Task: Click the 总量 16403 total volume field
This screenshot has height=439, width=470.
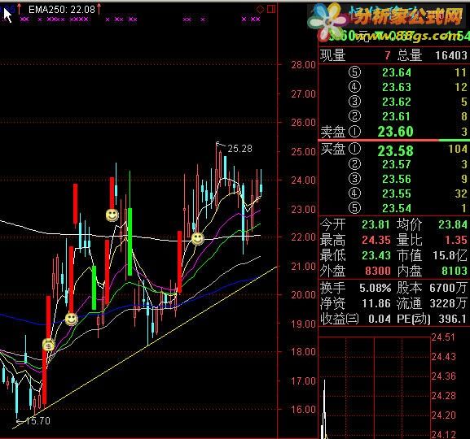Action: click(433, 55)
